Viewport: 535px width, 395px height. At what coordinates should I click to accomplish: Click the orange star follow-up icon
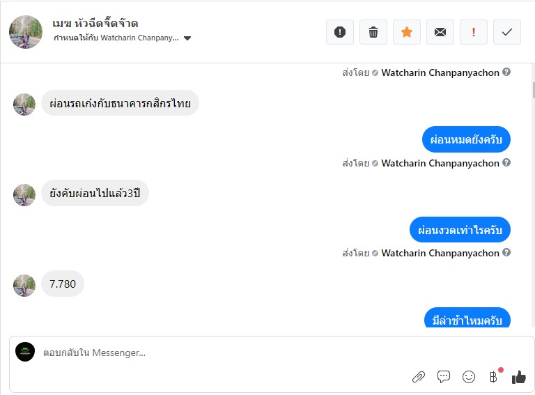407,32
